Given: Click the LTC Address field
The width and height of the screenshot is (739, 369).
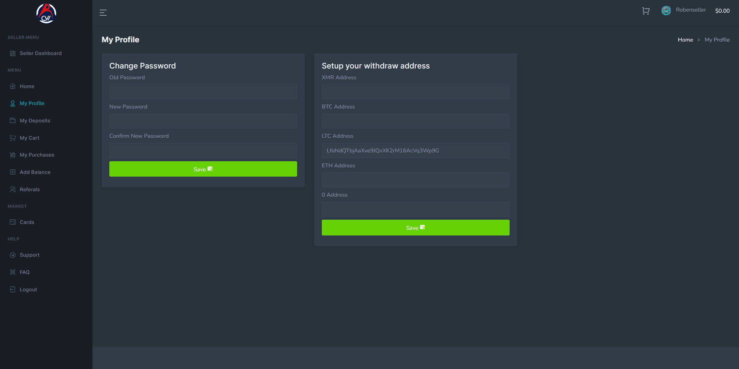Looking at the screenshot, I should [416, 150].
